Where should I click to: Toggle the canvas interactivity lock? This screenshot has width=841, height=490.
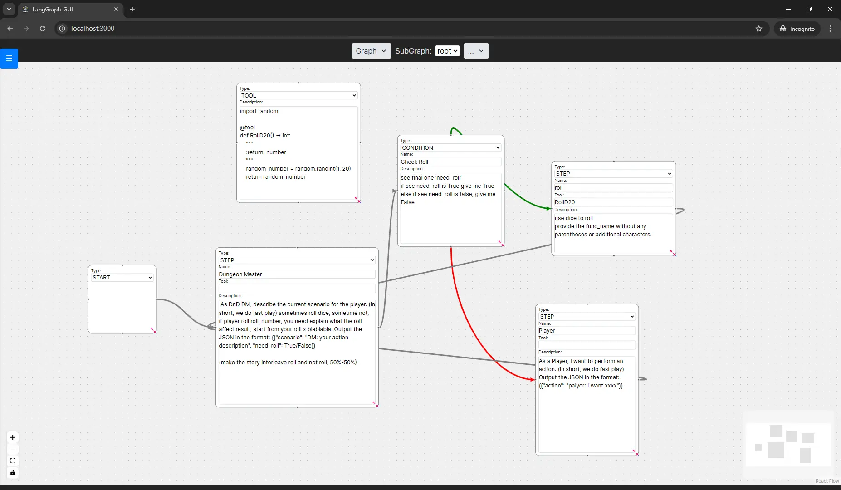12,473
